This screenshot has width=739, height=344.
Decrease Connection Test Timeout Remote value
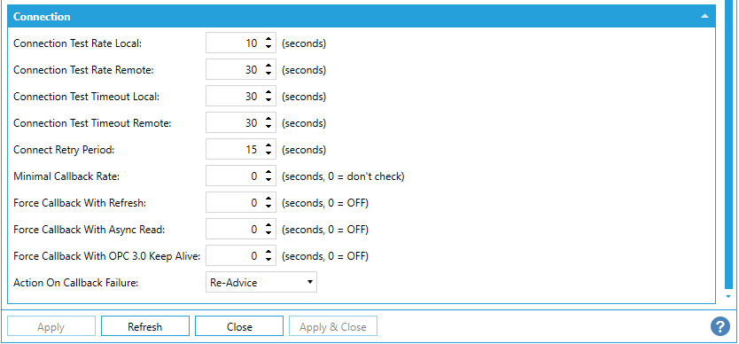(268, 127)
